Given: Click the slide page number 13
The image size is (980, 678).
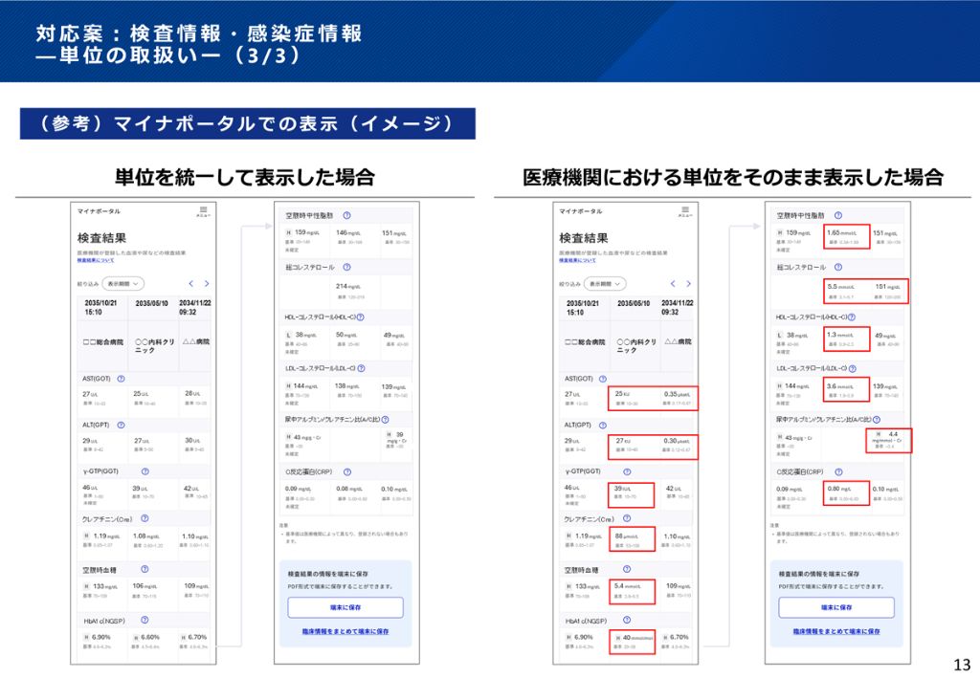Looking at the screenshot, I should click(963, 665).
